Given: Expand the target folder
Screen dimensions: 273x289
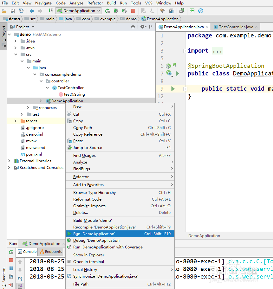Looking at the screenshot, I should [16, 121].
